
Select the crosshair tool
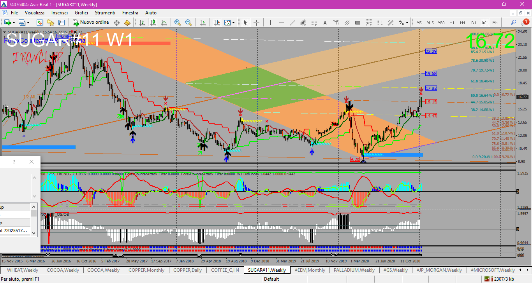tap(256, 23)
